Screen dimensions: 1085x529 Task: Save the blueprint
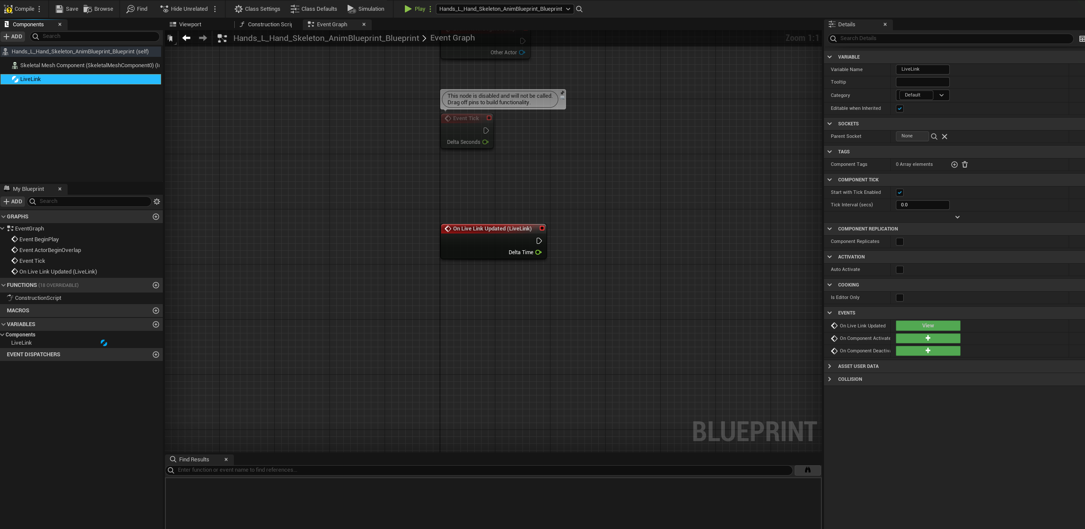click(66, 9)
